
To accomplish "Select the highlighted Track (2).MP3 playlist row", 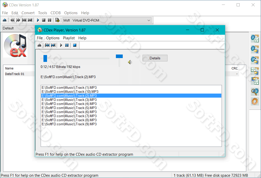I will 131,96.
